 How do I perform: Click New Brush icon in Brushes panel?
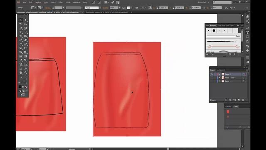coord(234,55)
